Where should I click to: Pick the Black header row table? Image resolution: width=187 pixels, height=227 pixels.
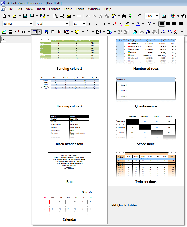[x=69, y=130]
